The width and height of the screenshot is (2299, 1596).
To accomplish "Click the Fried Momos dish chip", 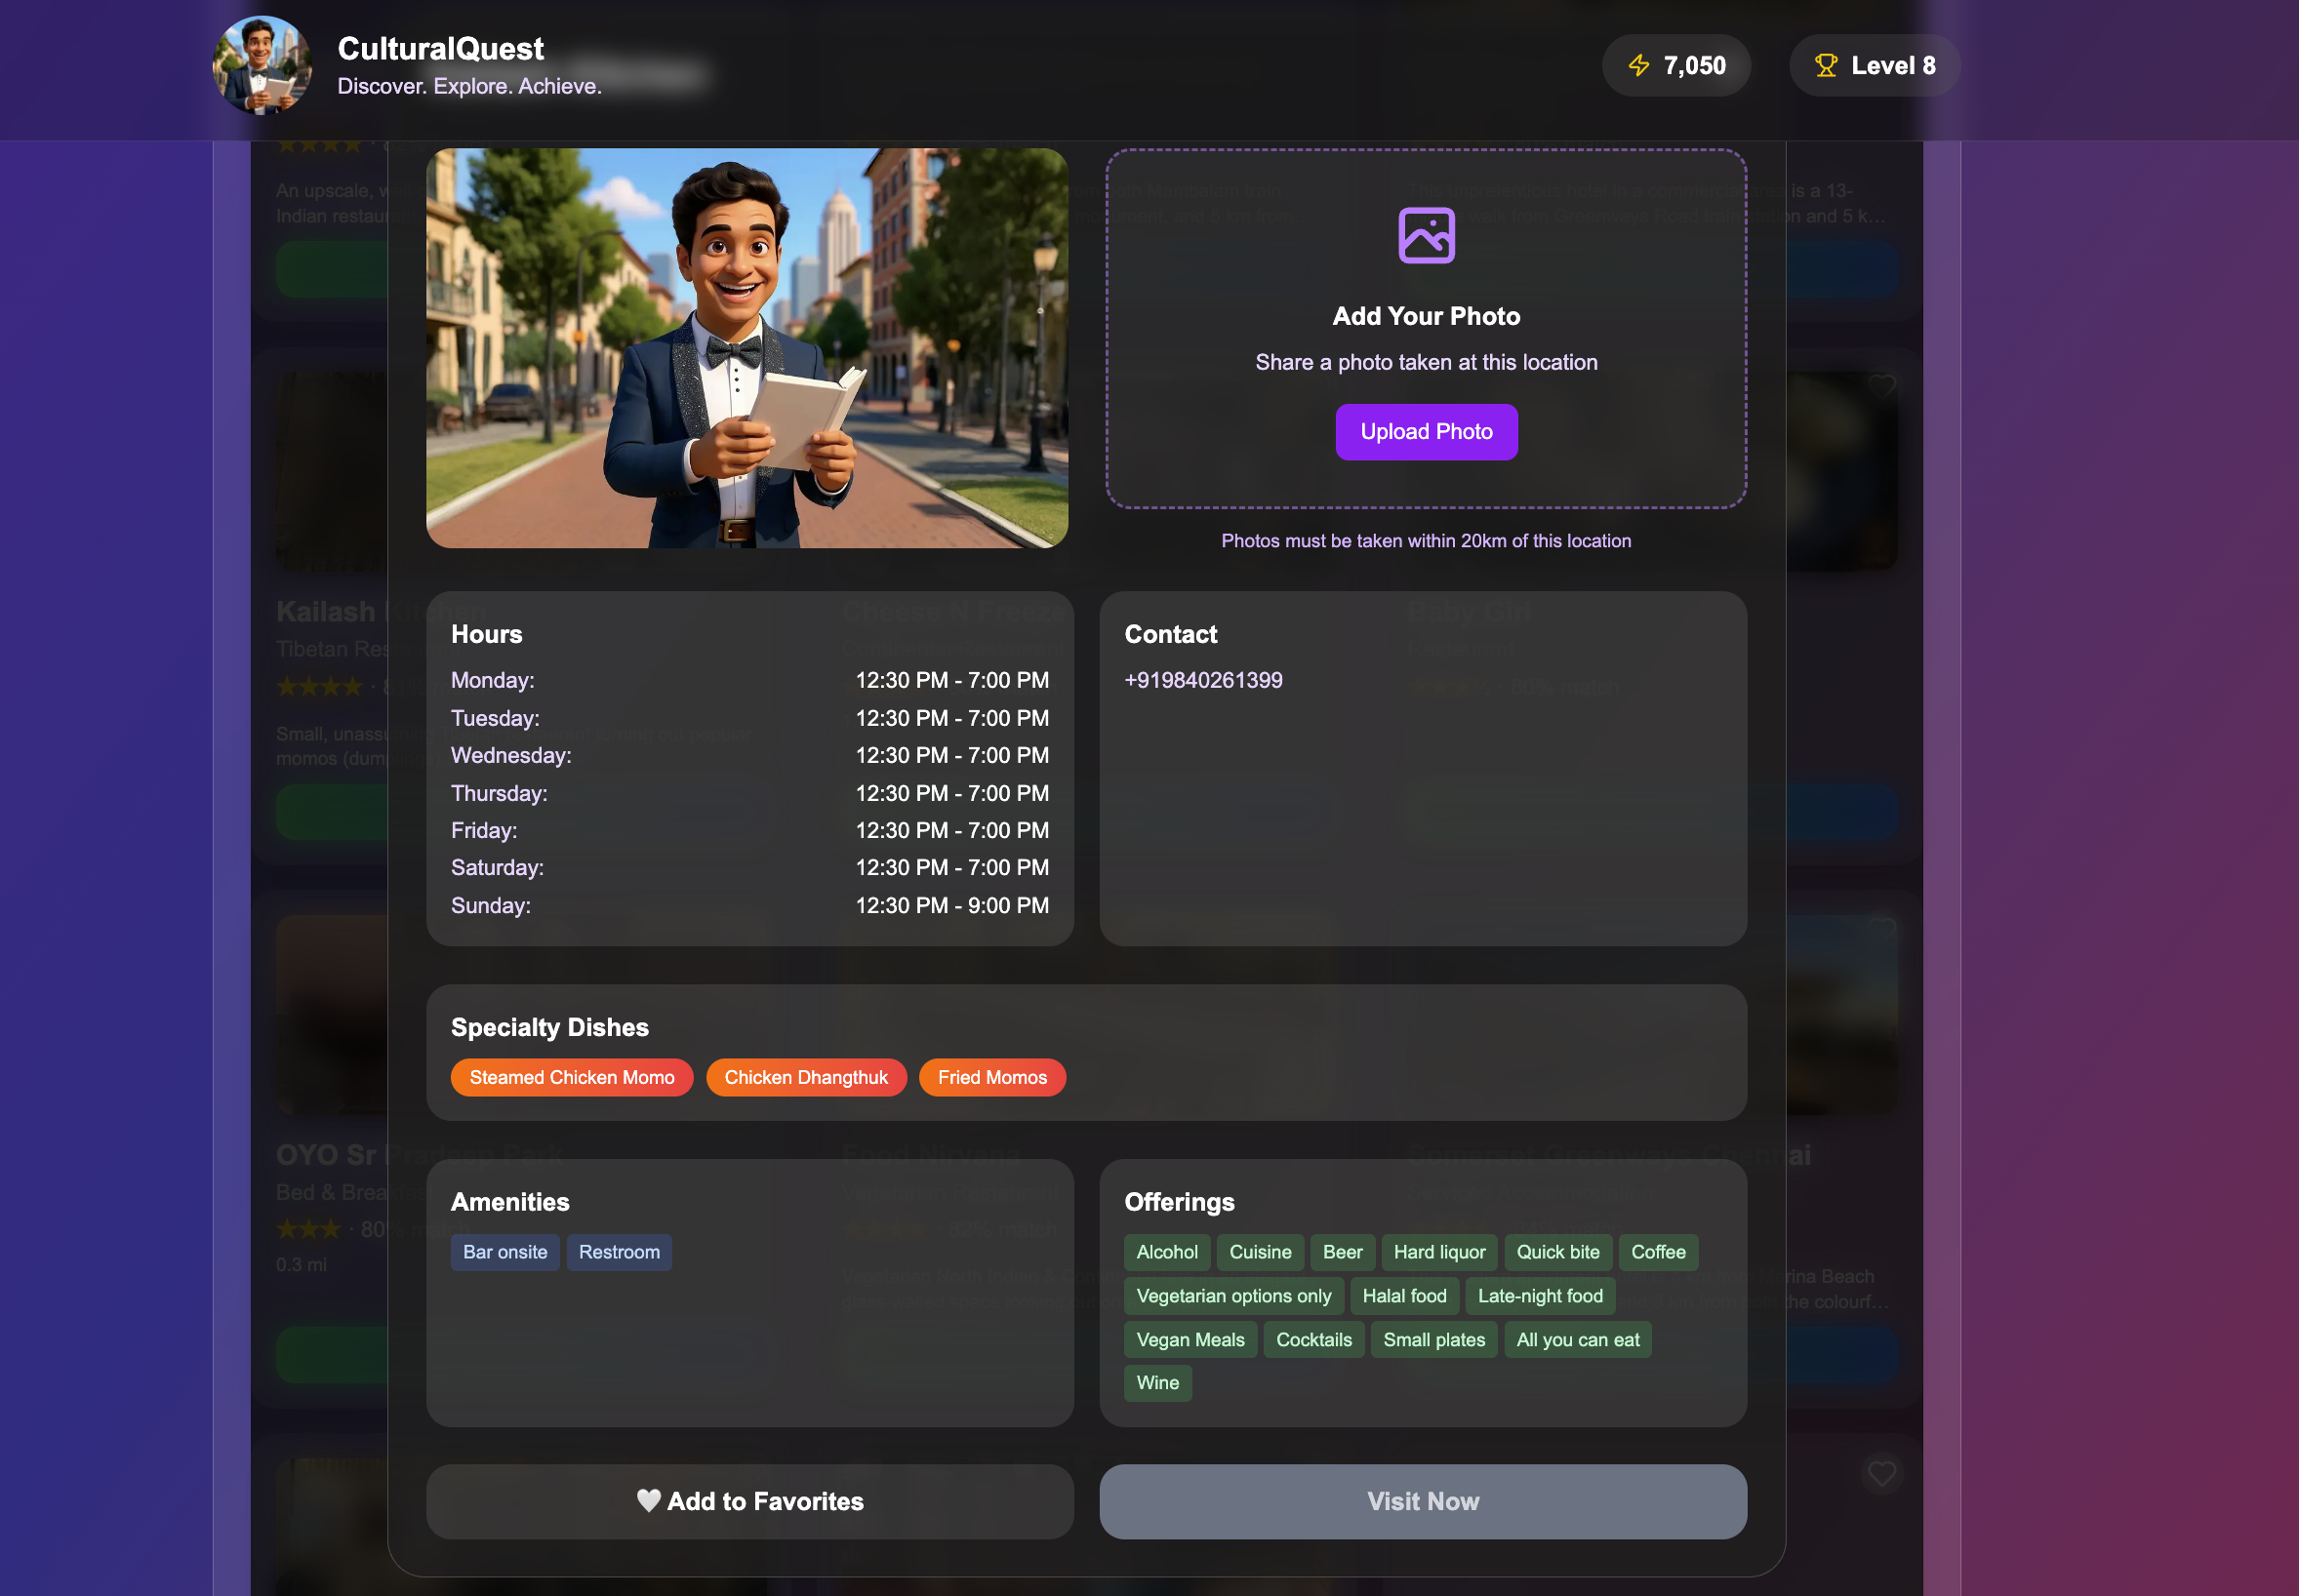I will pos(991,1077).
